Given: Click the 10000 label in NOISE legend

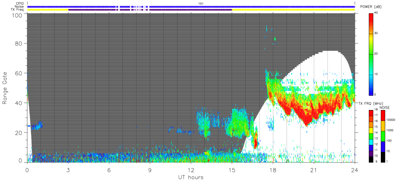Looking at the screenshot, I should pos(390,120).
